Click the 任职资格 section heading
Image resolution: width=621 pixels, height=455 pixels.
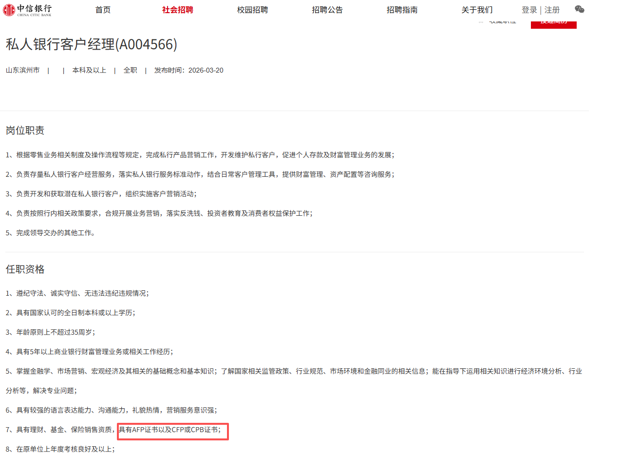pyautogui.click(x=25, y=269)
